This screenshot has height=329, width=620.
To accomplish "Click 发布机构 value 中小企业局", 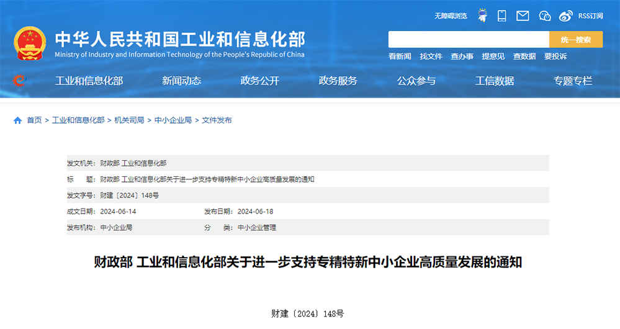I will (116, 228).
